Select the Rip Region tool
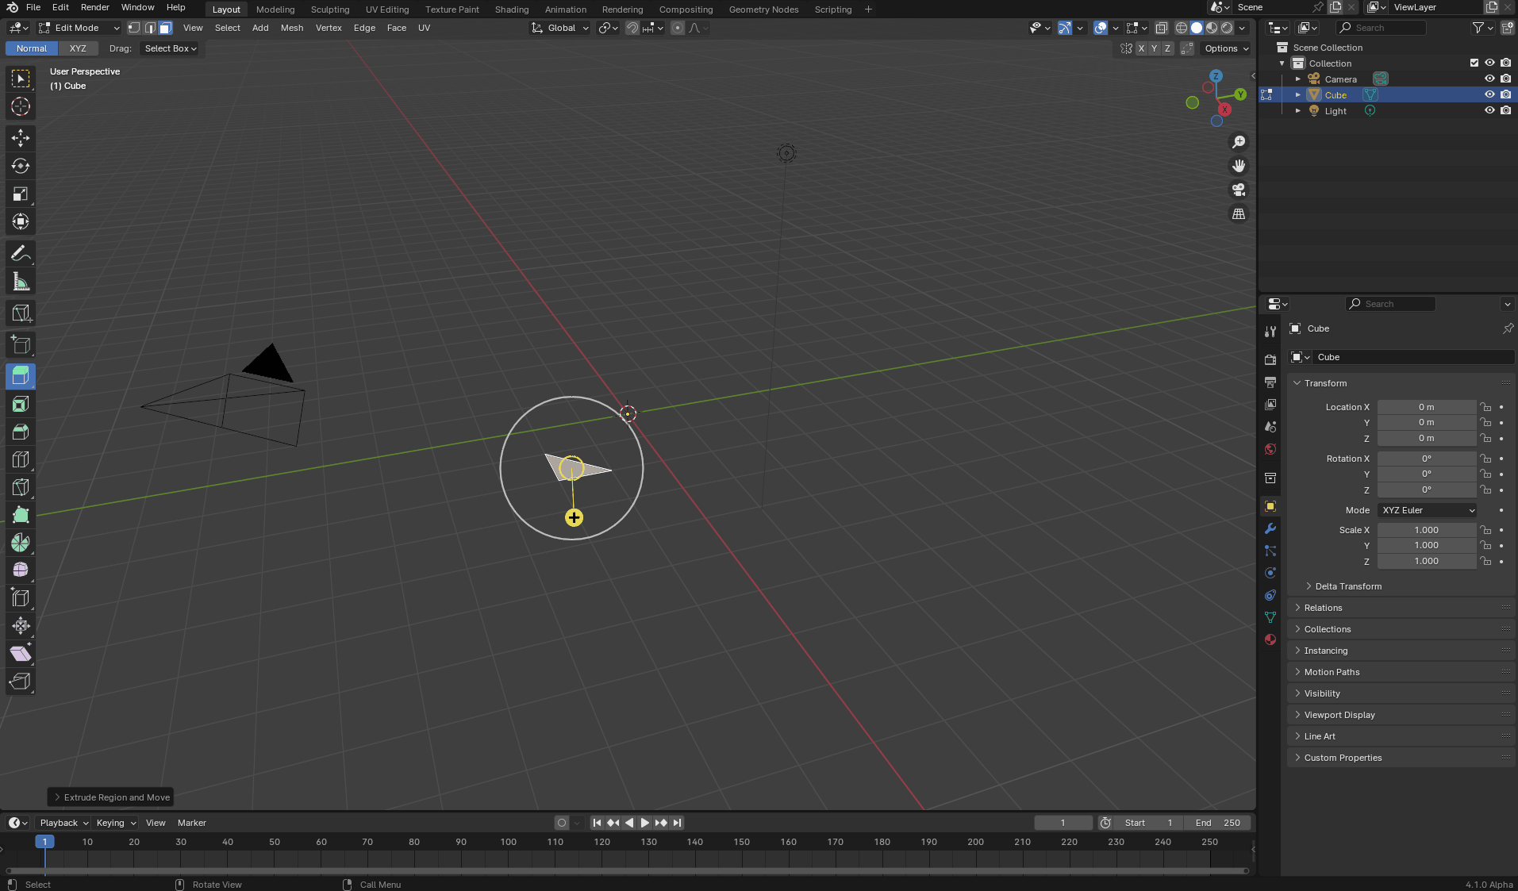The height and width of the screenshot is (891, 1518). pos(21,682)
